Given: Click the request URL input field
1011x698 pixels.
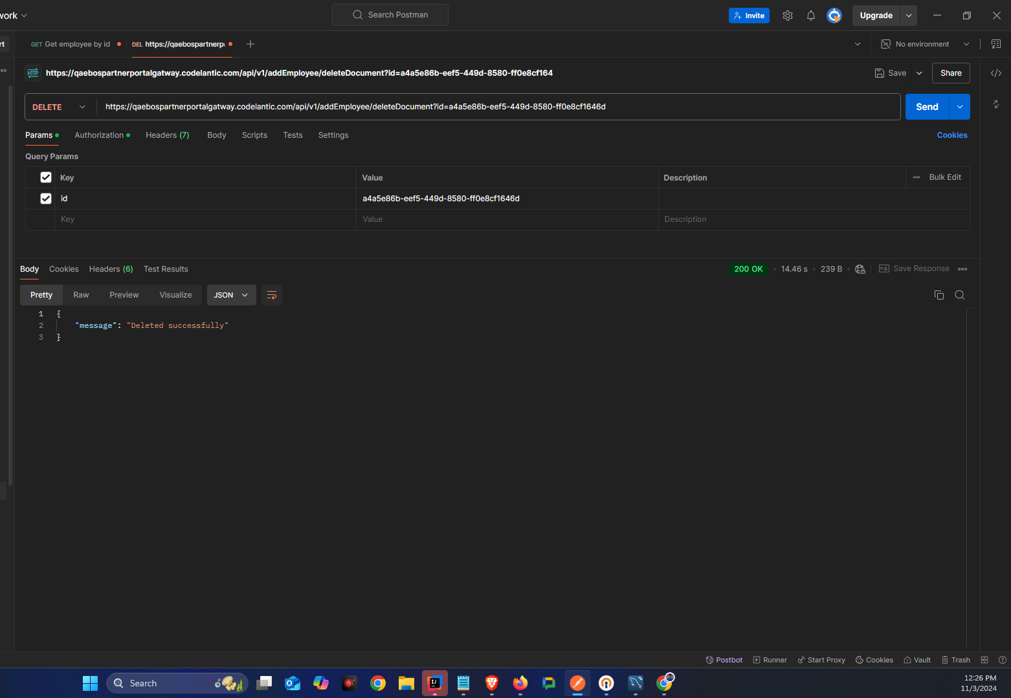Looking at the screenshot, I should (498, 107).
